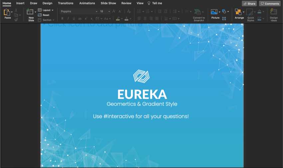This screenshot has height=168, width=283.
Task: Center-align text in the ribbon
Action: pos(145,19)
